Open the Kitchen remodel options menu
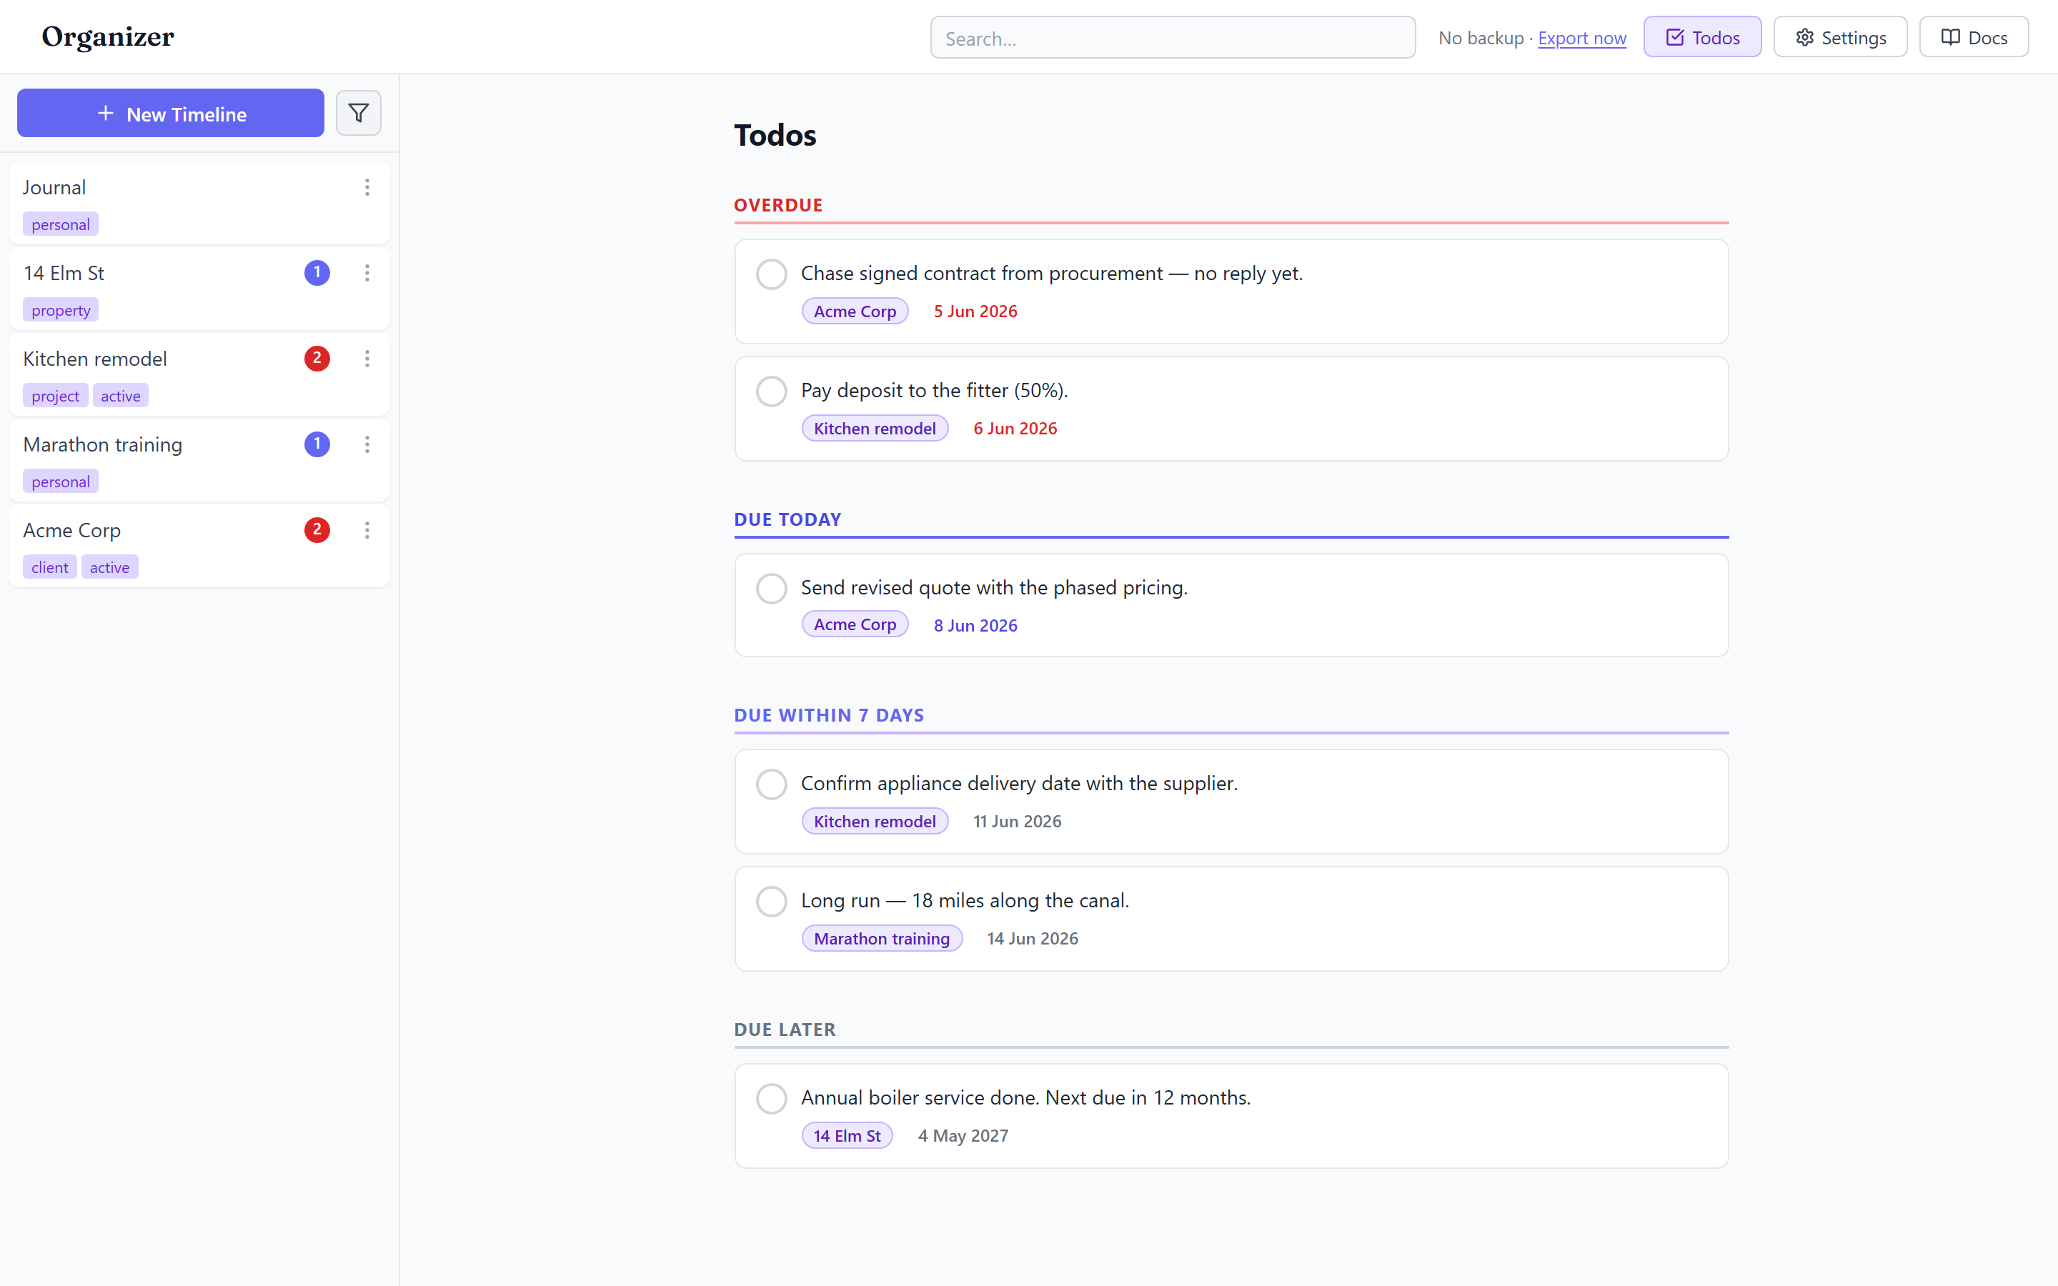Screen dimensions: 2058x1286 (367, 359)
